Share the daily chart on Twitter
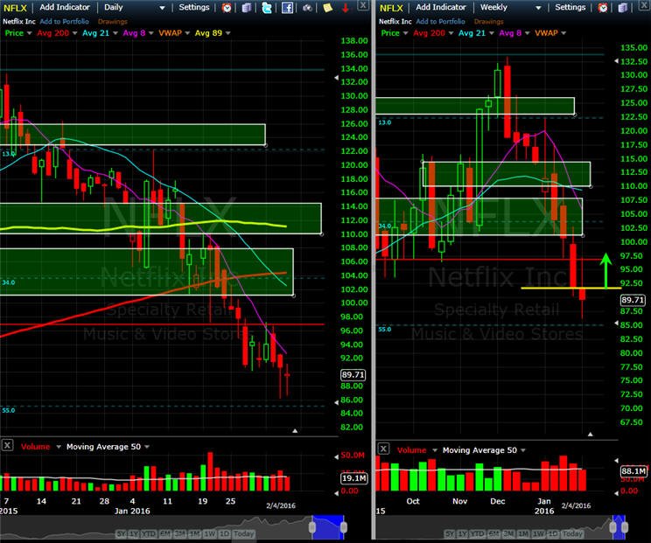The height and width of the screenshot is (543, 651). (x=267, y=8)
